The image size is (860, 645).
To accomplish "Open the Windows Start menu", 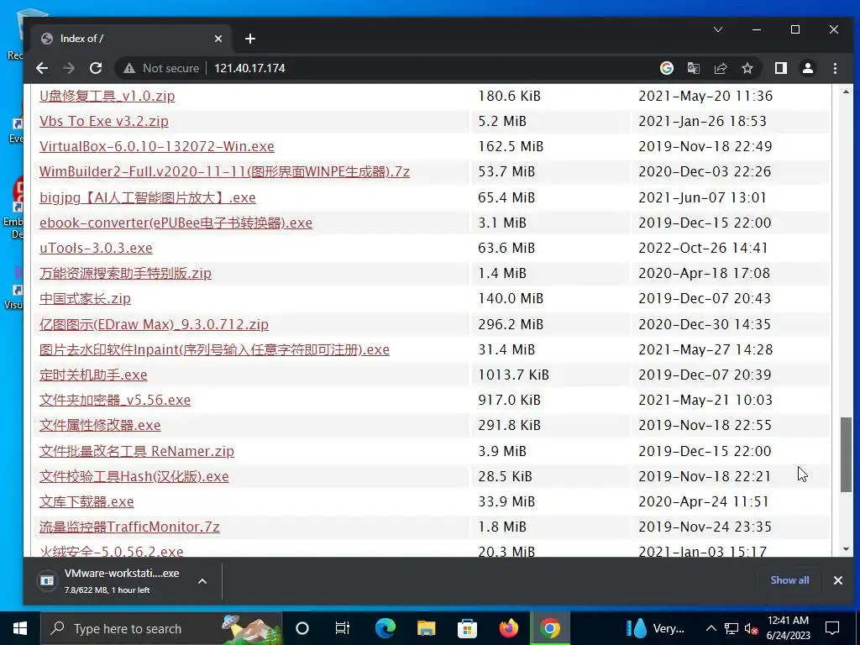I will [20, 628].
